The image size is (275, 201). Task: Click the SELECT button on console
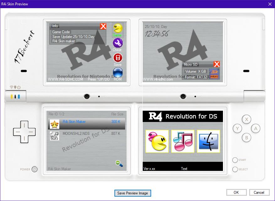[235, 169]
